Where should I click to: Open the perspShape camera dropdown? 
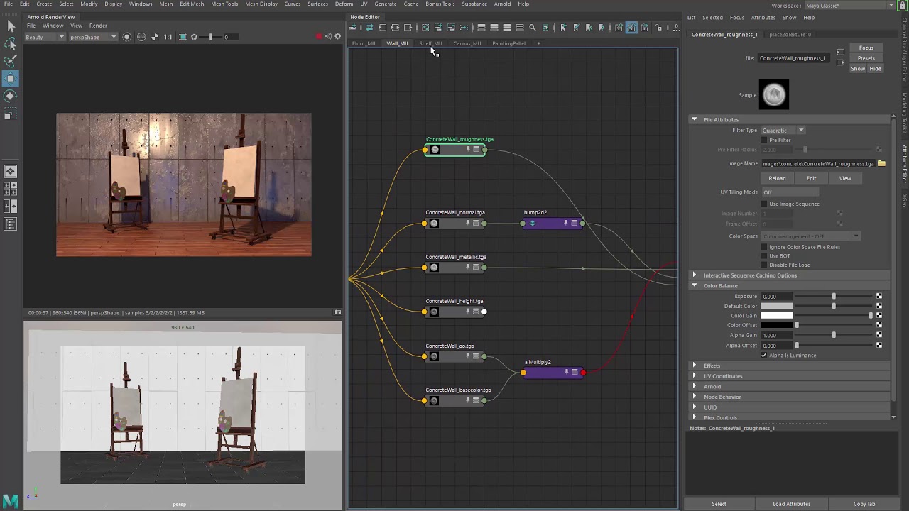[92, 37]
